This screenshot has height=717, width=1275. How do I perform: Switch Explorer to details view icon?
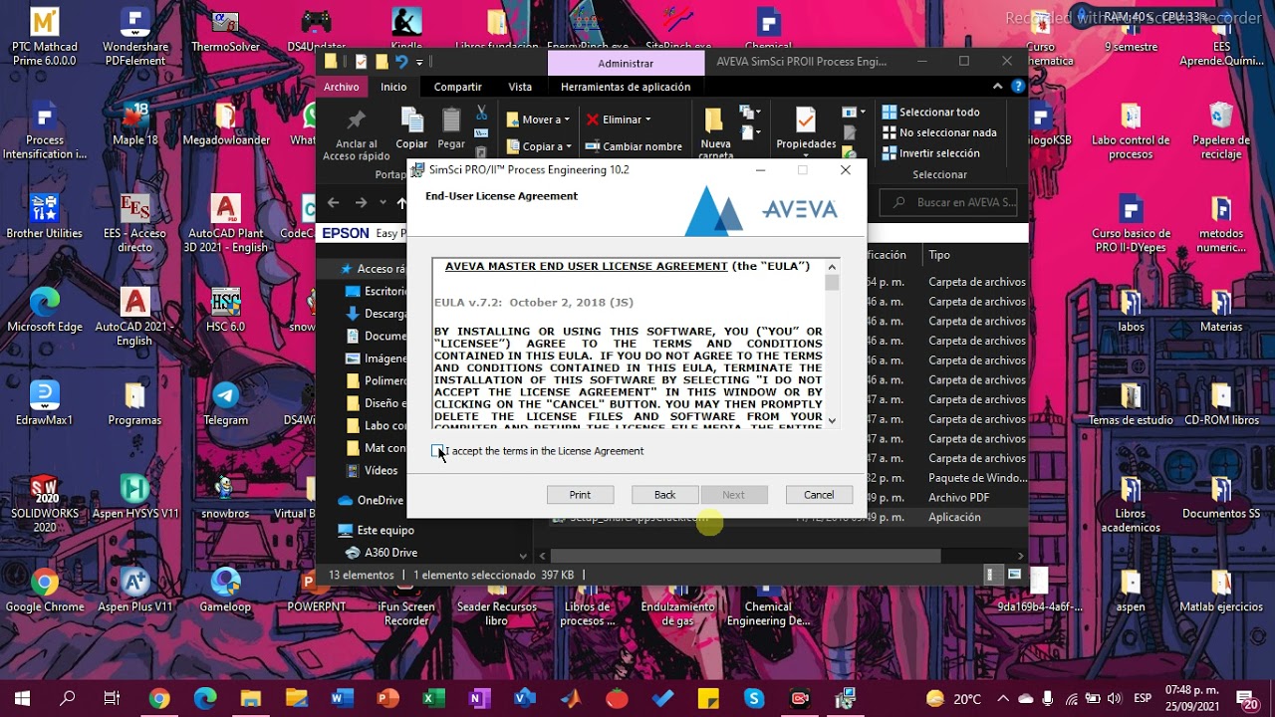(993, 575)
